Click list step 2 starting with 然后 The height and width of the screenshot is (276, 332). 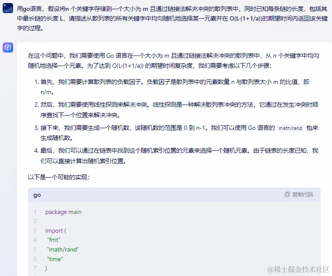coord(176,110)
